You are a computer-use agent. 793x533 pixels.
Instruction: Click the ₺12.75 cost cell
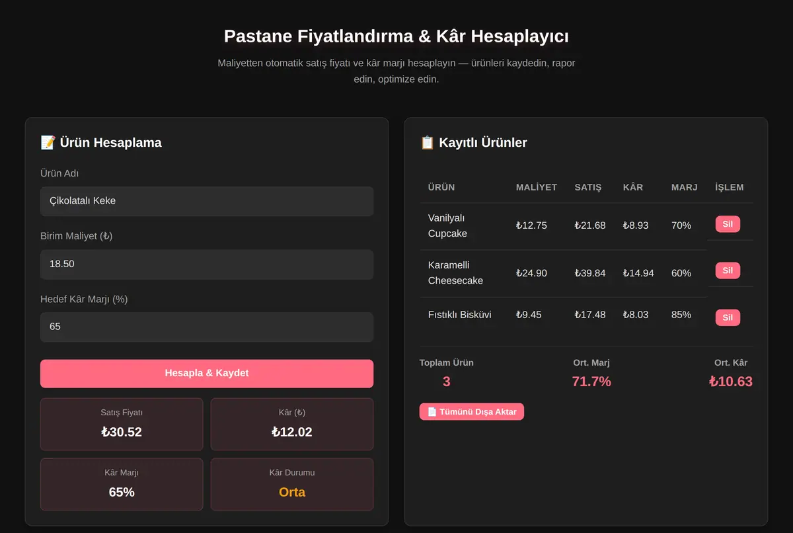click(531, 225)
